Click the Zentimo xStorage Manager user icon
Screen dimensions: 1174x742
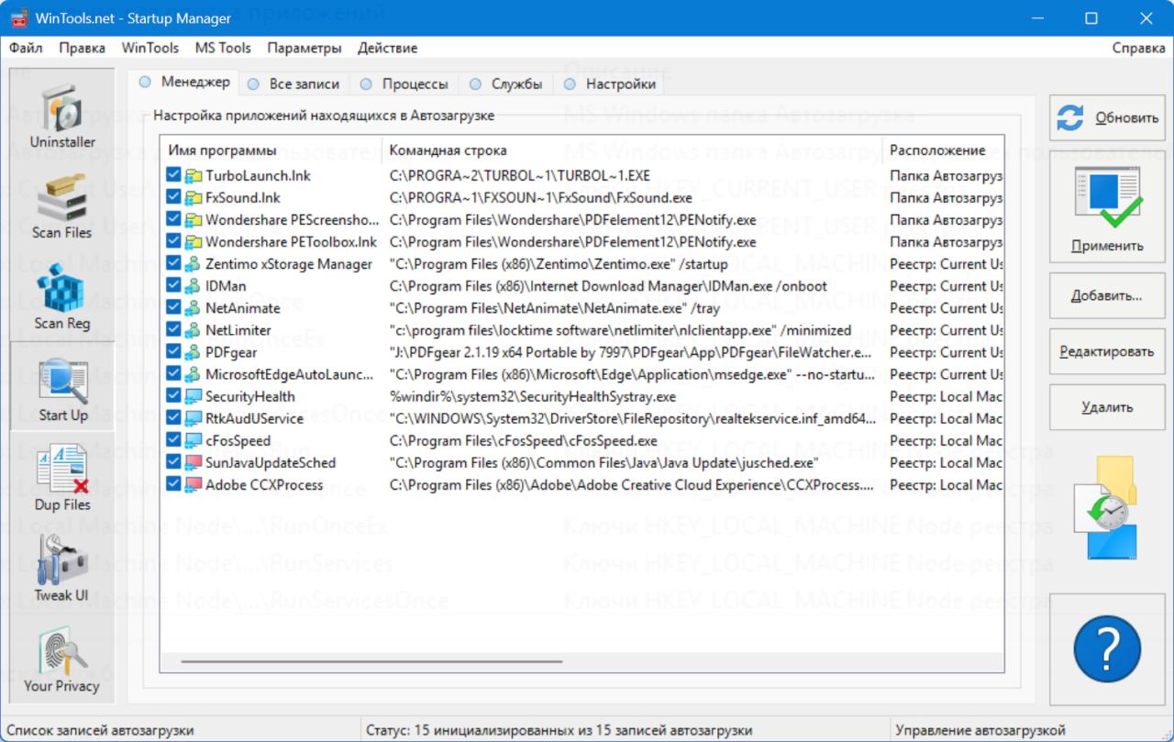(x=193, y=264)
